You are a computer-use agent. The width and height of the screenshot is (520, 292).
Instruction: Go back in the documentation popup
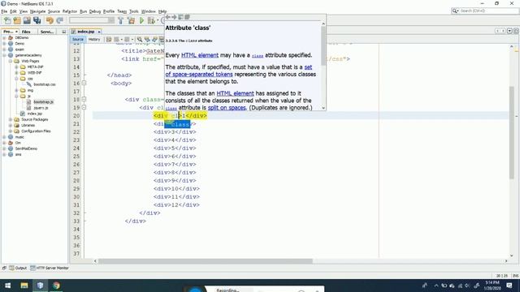(168, 17)
